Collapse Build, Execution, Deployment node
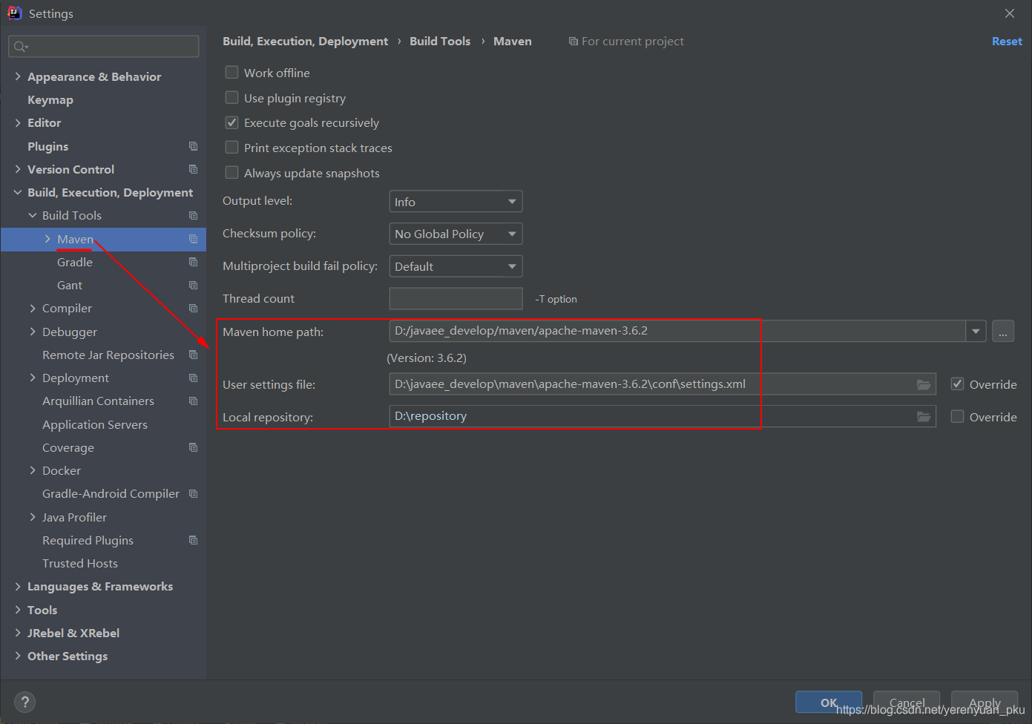Viewport: 1032px width, 724px height. click(x=18, y=192)
